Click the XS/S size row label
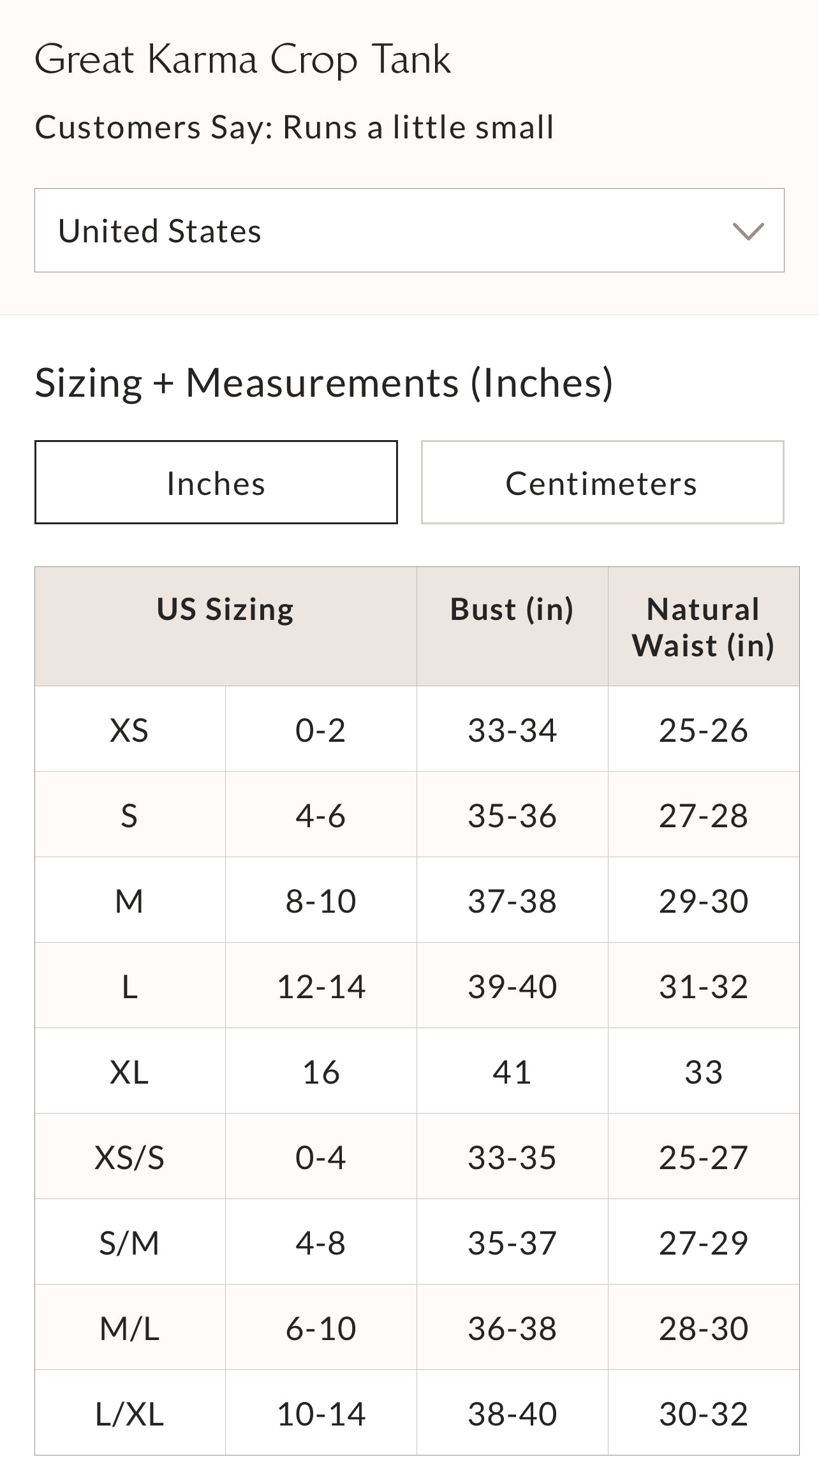 tap(129, 1157)
